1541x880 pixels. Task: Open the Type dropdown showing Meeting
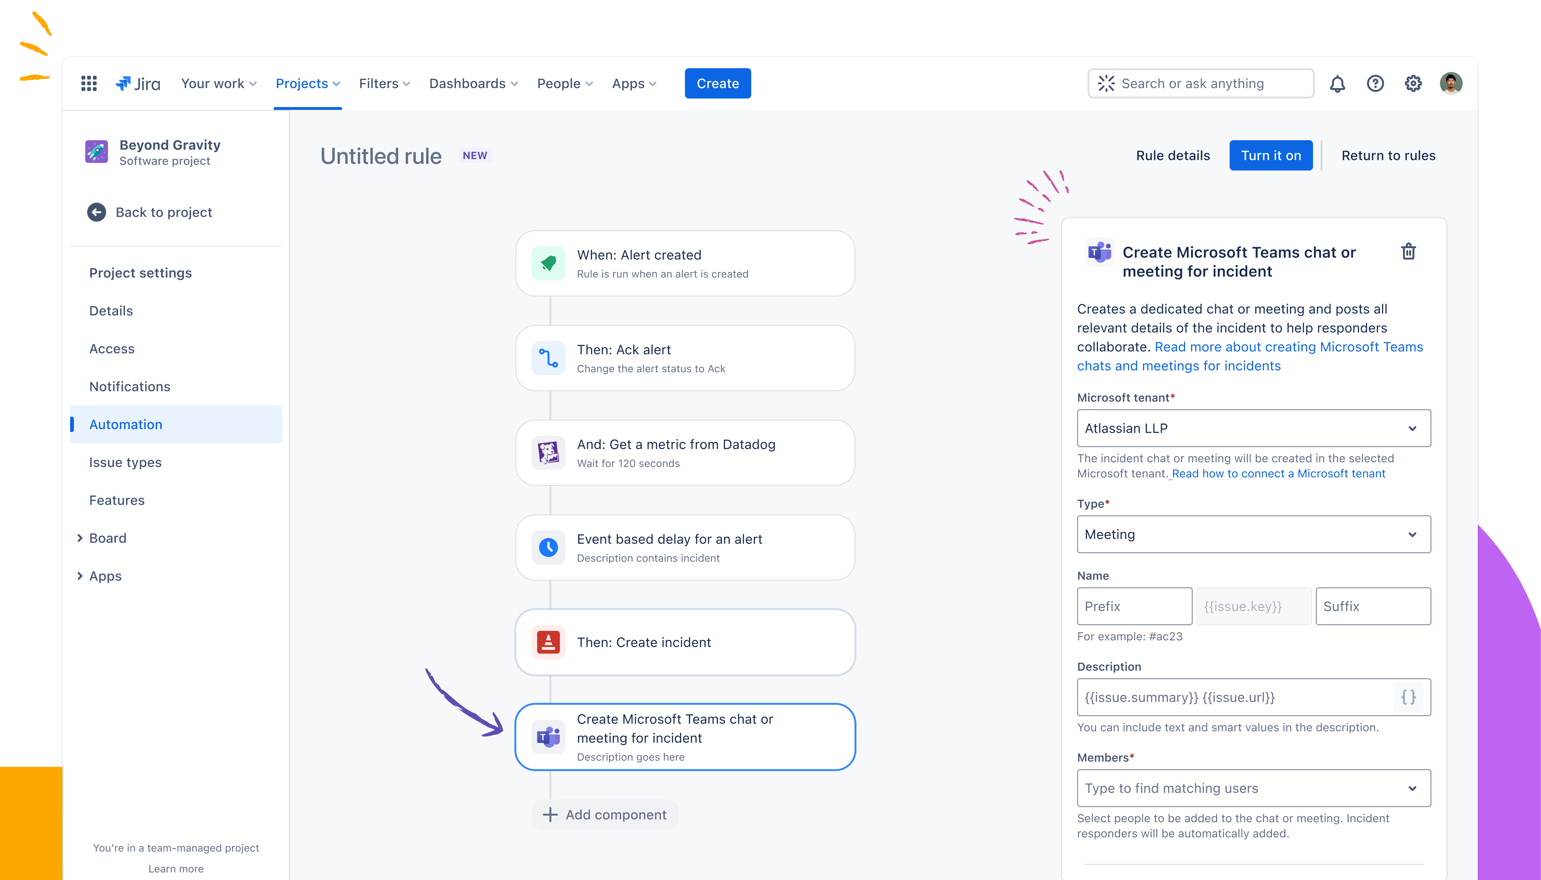pyautogui.click(x=1253, y=534)
